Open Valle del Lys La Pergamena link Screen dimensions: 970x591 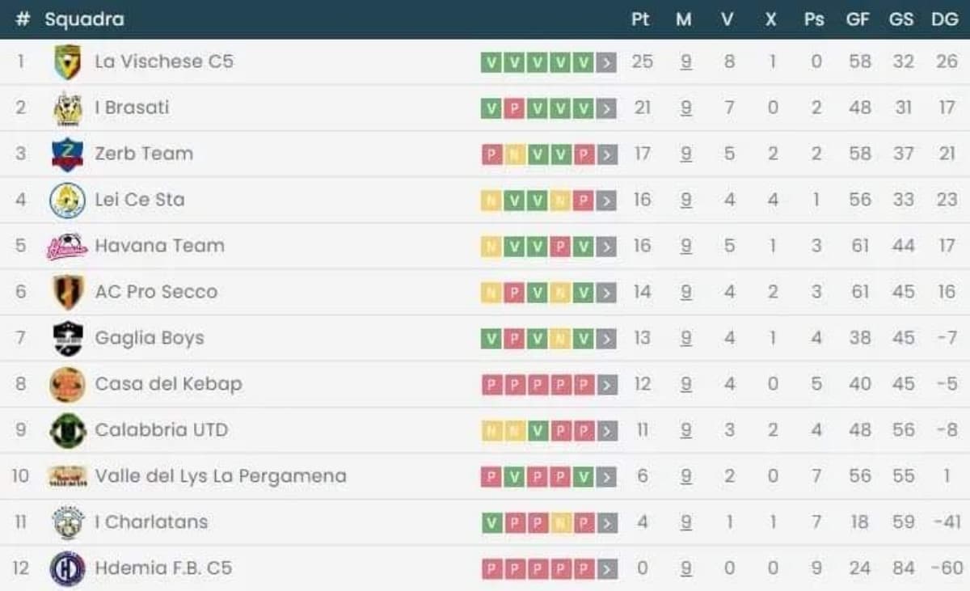pyautogui.click(x=220, y=476)
